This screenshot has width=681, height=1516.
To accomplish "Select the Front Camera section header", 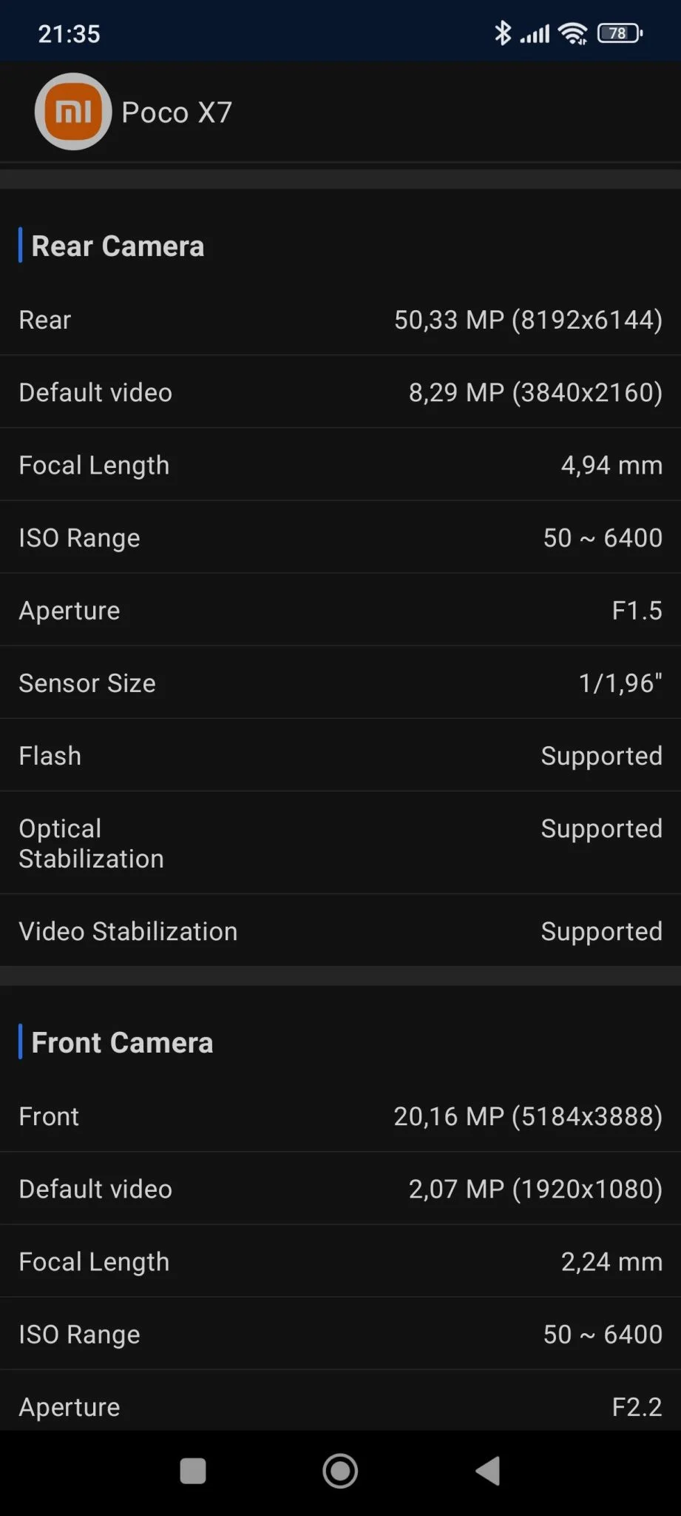I will click(122, 1043).
